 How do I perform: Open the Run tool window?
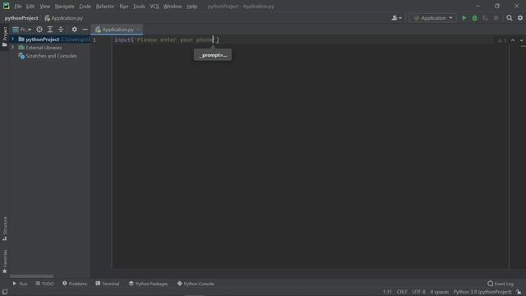tap(20, 284)
